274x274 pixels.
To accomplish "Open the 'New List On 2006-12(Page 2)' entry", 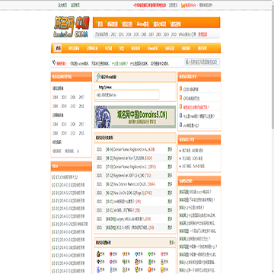I will pyautogui.click(x=129, y=193).
